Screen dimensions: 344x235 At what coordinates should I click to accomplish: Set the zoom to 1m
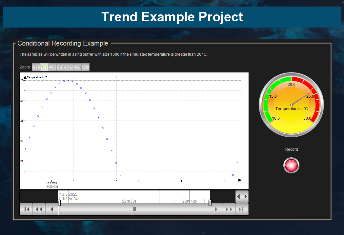(x=60, y=67)
